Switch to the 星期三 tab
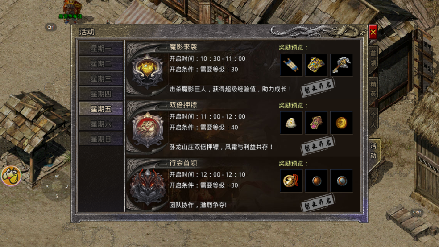The height and width of the screenshot is (247, 439). tap(101, 78)
